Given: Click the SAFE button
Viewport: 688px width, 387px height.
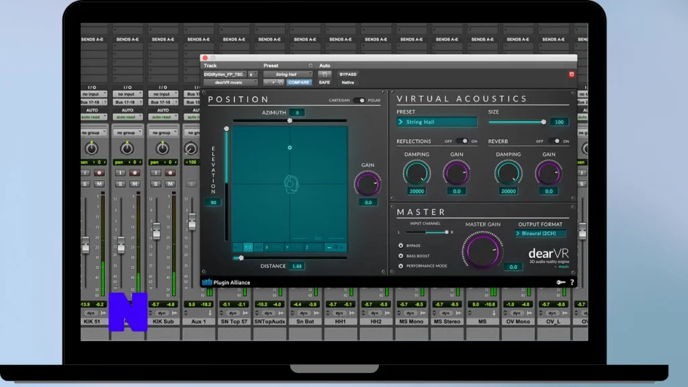Looking at the screenshot, I should (325, 83).
